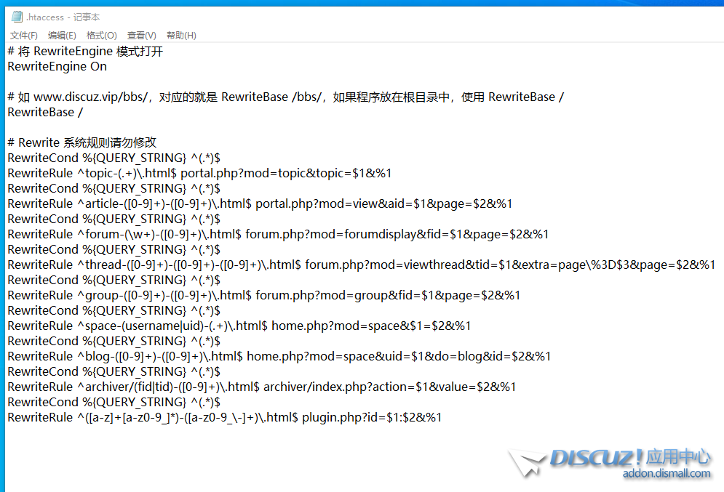This screenshot has height=492, width=724.
Task: Place cursor in the ^topic- RewriteRule line
Action: [199, 173]
